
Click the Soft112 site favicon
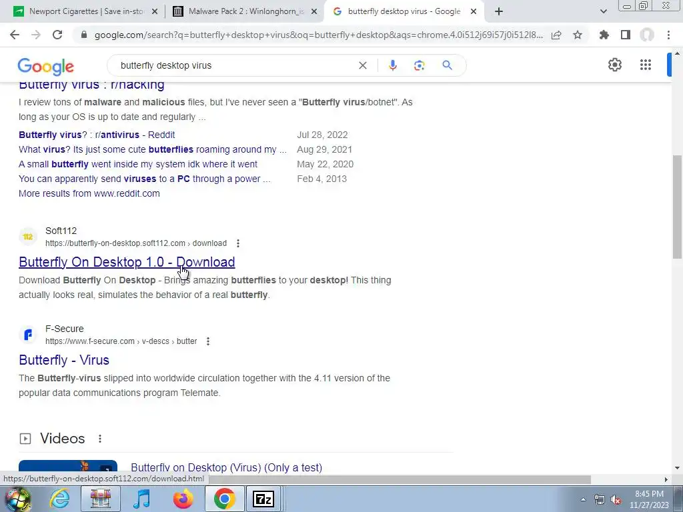point(28,237)
